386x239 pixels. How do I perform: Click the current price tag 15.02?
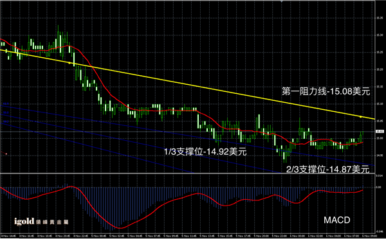(x=380, y=132)
